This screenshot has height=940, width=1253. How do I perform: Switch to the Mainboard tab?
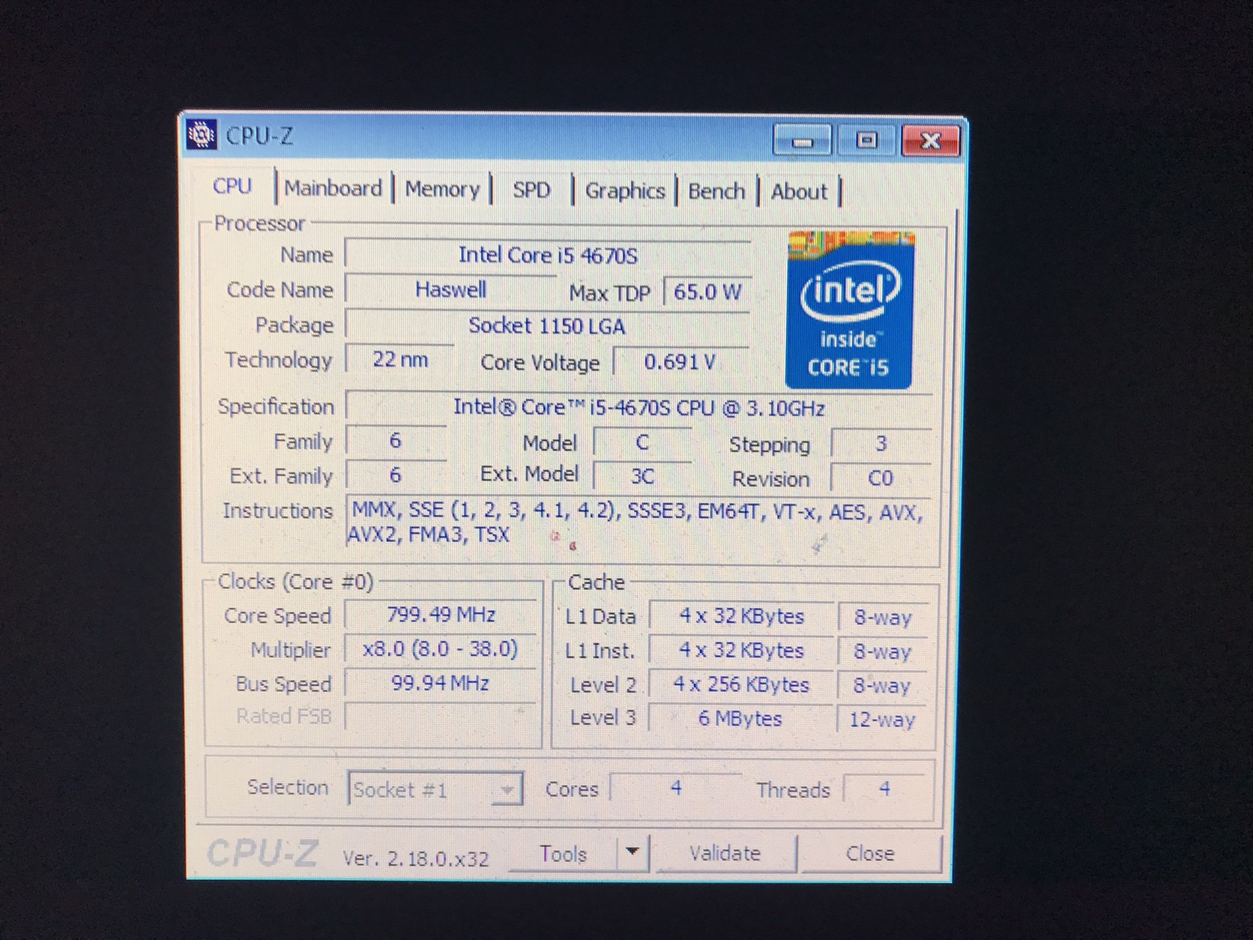pyautogui.click(x=333, y=188)
